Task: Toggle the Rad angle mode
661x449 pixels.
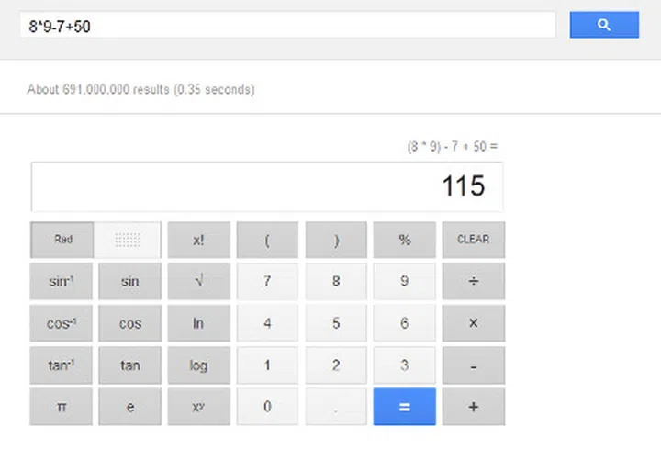Action: (x=62, y=240)
